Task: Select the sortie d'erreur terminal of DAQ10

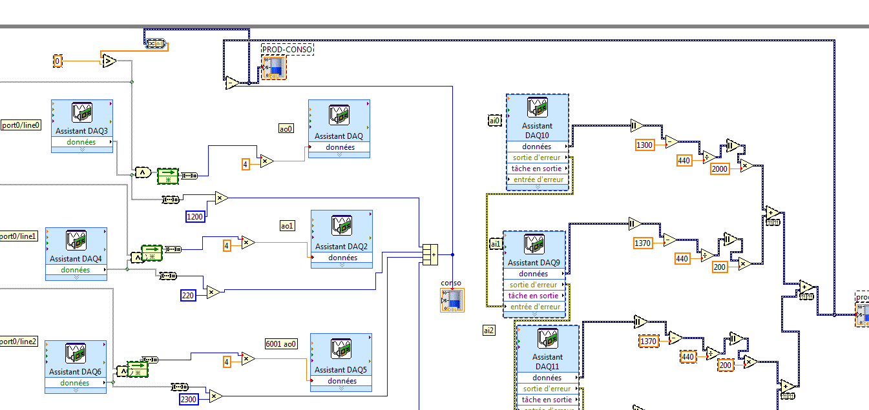Action: click(538, 158)
